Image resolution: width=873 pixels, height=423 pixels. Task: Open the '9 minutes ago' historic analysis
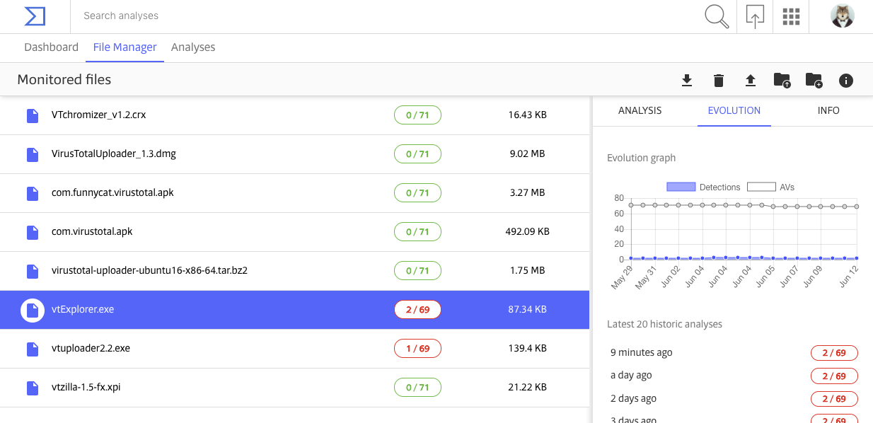641,352
